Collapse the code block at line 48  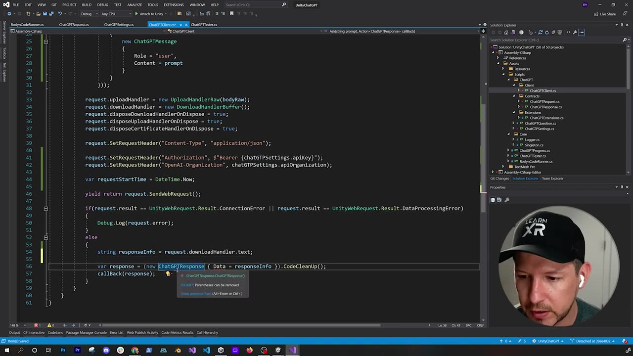(x=45, y=208)
